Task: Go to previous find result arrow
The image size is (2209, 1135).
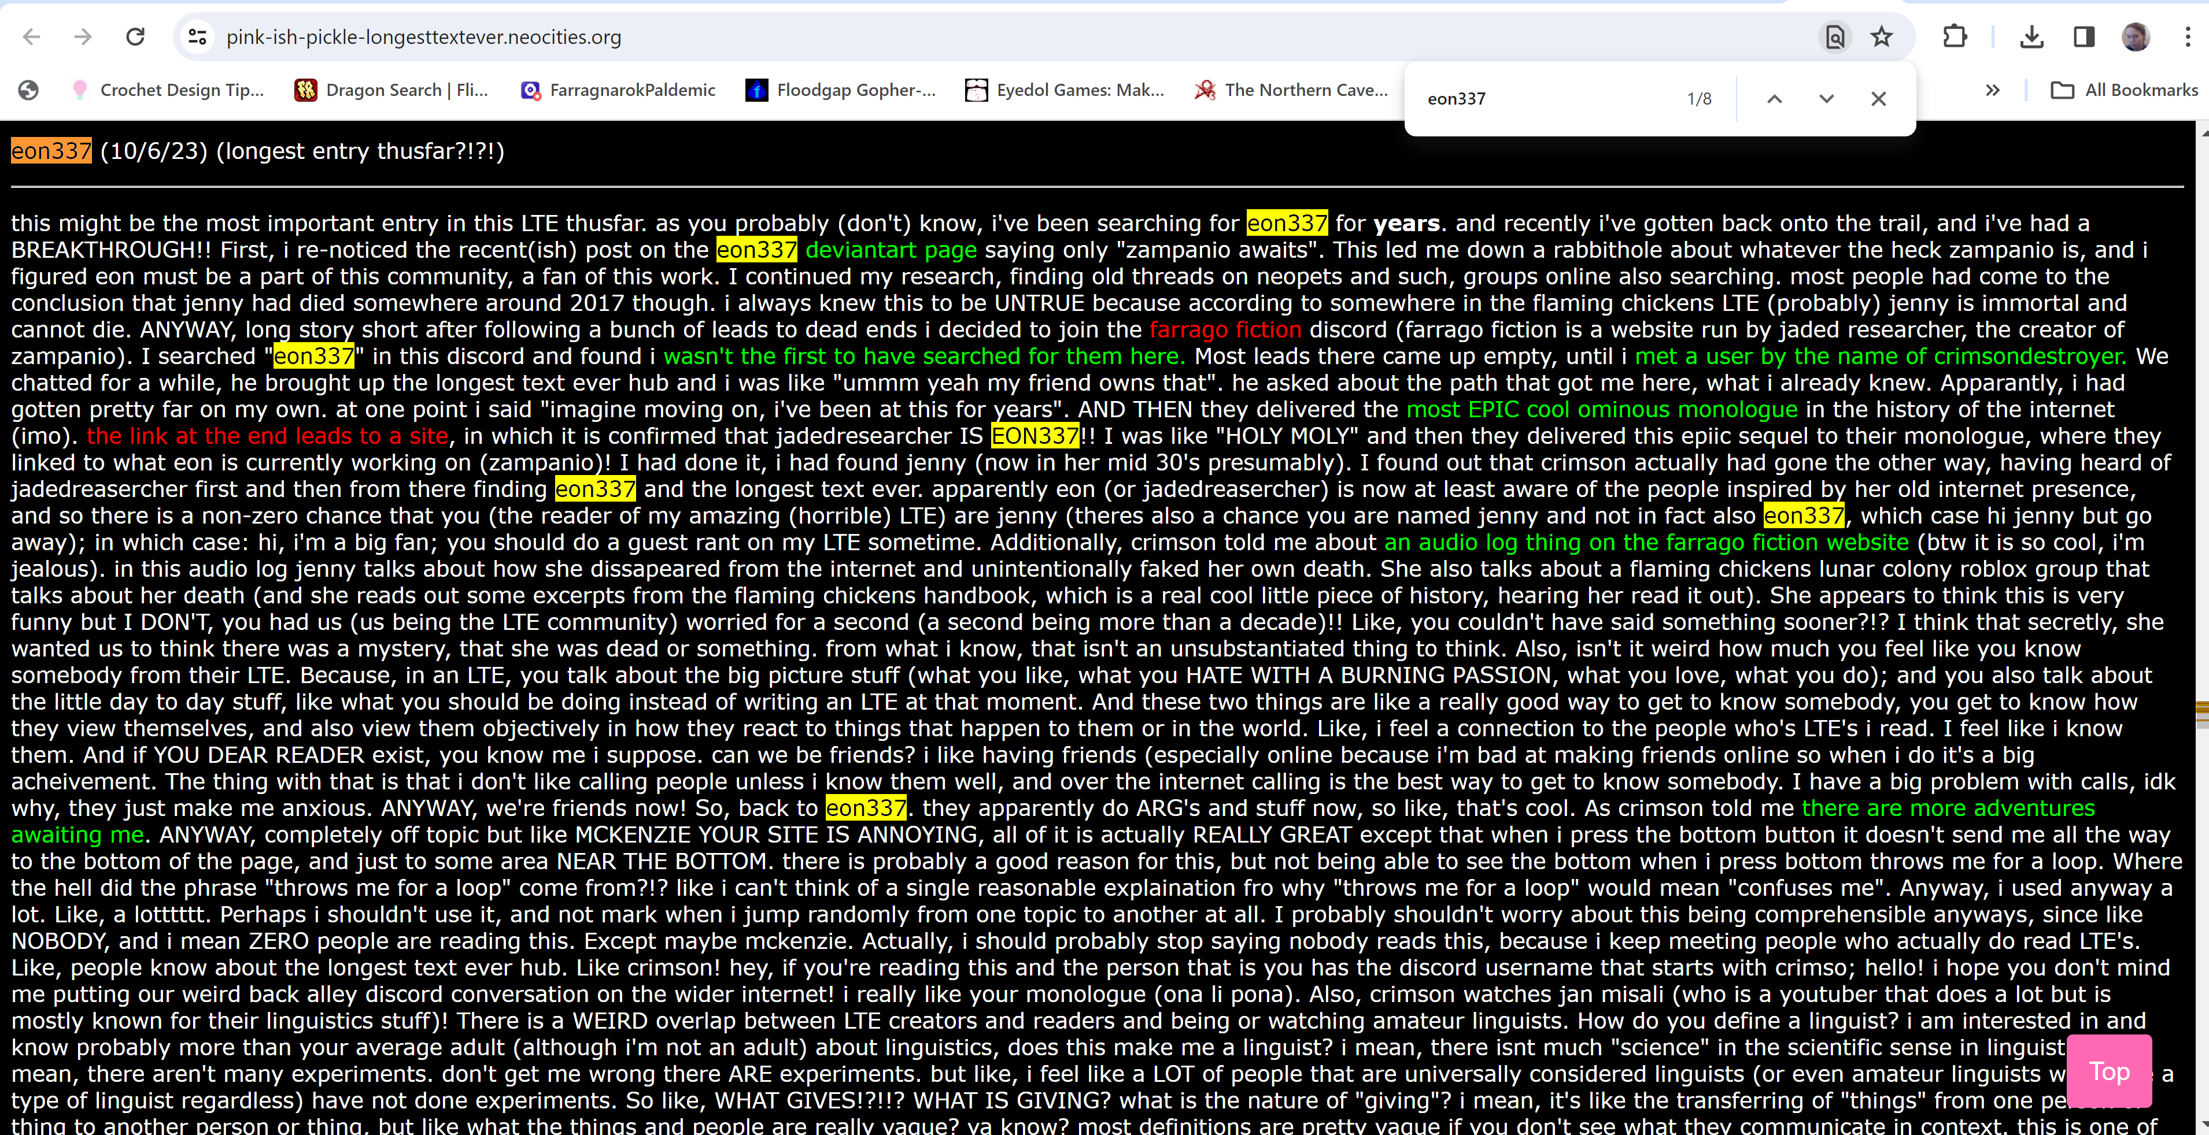Action: [1774, 99]
